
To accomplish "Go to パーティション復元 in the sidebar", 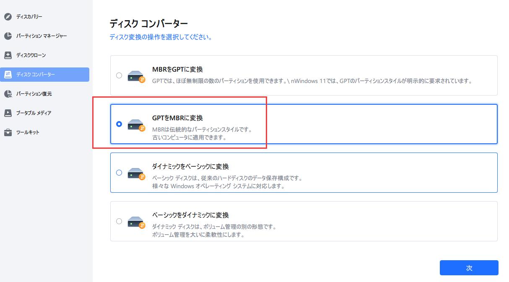I will click(x=34, y=94).
